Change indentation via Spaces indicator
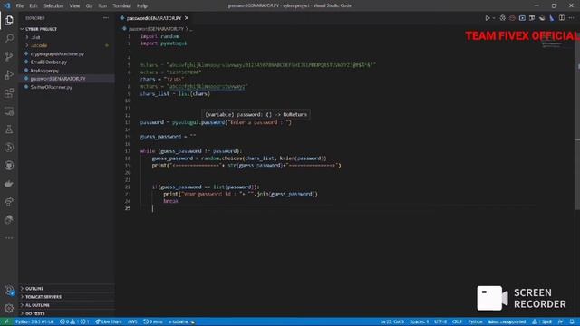 [419, 322]
